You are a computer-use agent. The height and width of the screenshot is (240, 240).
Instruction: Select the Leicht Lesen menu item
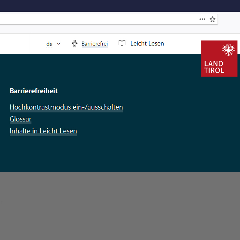147,43
